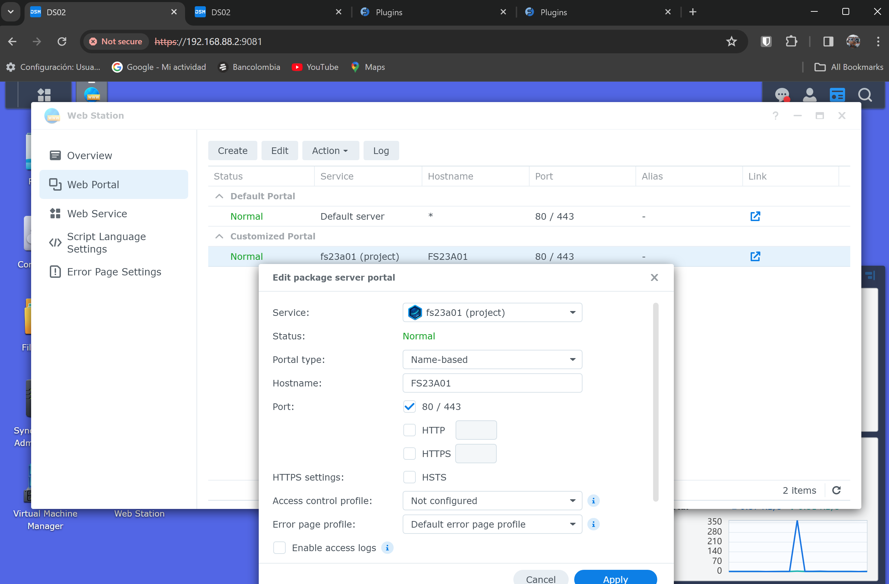Screen dimensions: 889x584
Task: Click Web Station taskbar icon in DSM
Action: [92, 93]
